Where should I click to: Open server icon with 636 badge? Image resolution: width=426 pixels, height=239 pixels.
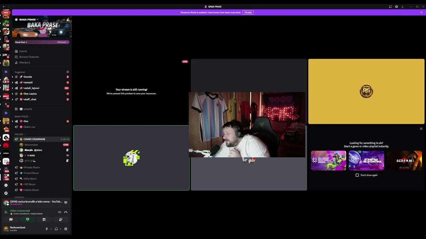point(6,129)
